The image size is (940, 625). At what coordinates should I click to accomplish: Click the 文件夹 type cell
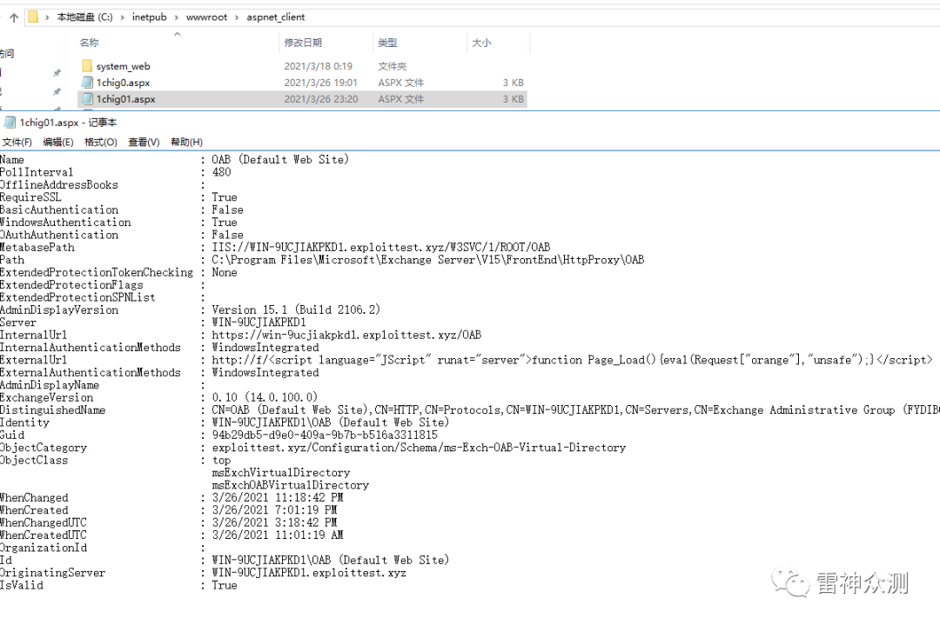coord(392,66)
